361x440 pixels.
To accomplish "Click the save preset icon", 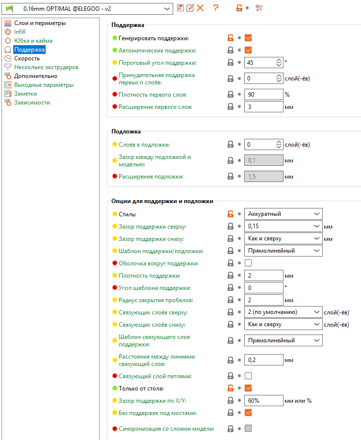I will pos(180,8).
